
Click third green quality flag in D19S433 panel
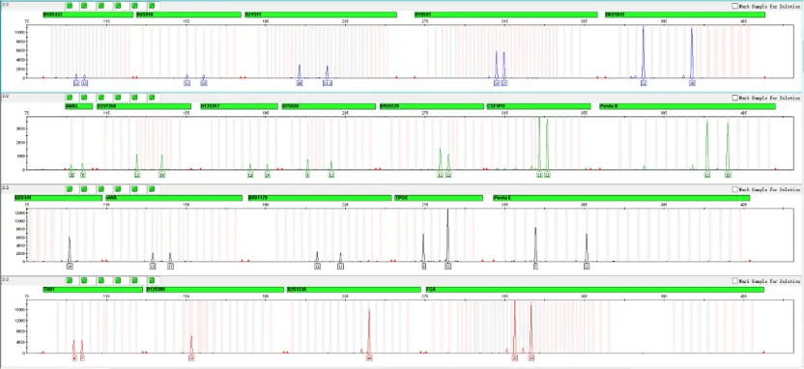(x=101, y=6)
